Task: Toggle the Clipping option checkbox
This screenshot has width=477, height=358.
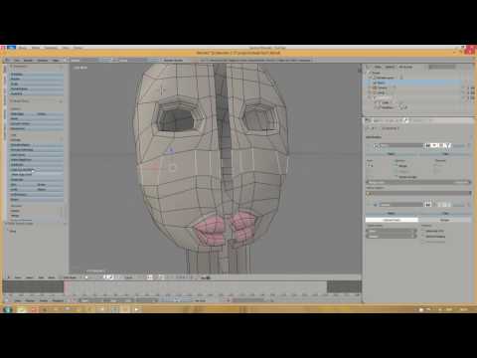Action: [397, 171]
